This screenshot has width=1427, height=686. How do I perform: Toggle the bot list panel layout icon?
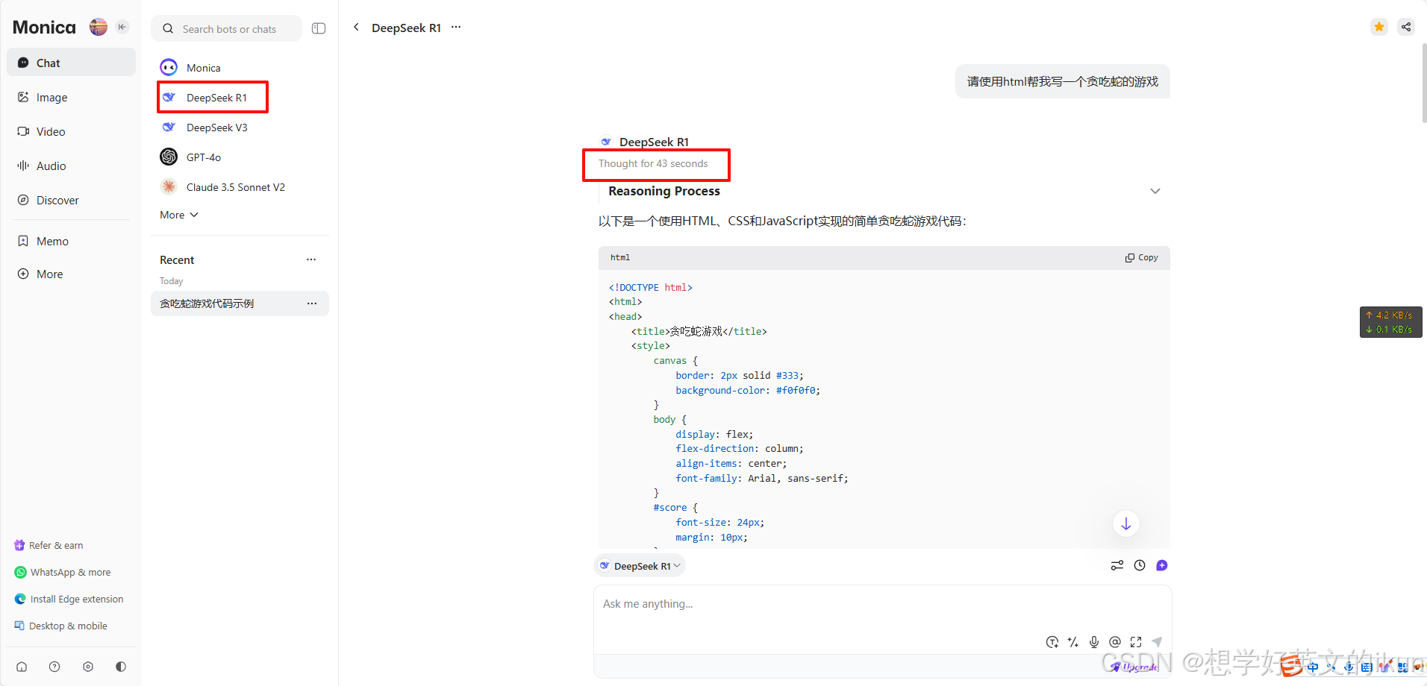(319, 28)
